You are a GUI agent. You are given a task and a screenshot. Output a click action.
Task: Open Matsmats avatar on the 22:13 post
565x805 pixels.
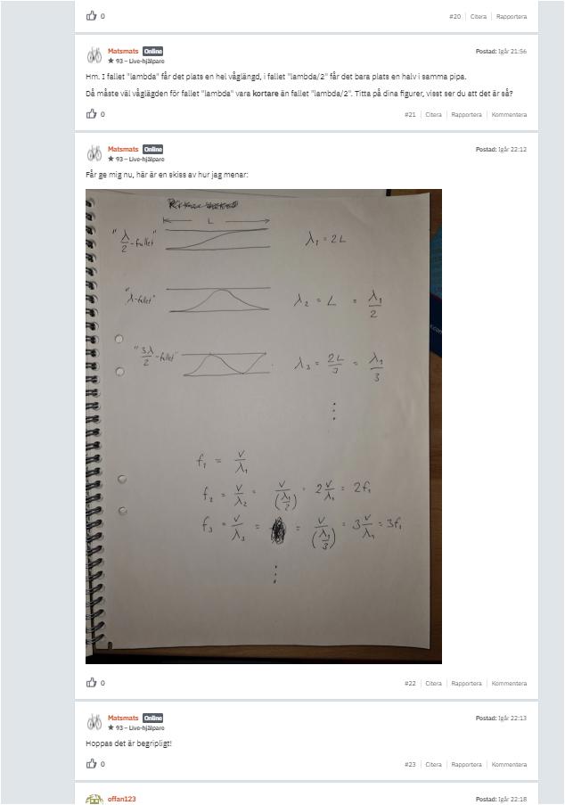point(94,722)
